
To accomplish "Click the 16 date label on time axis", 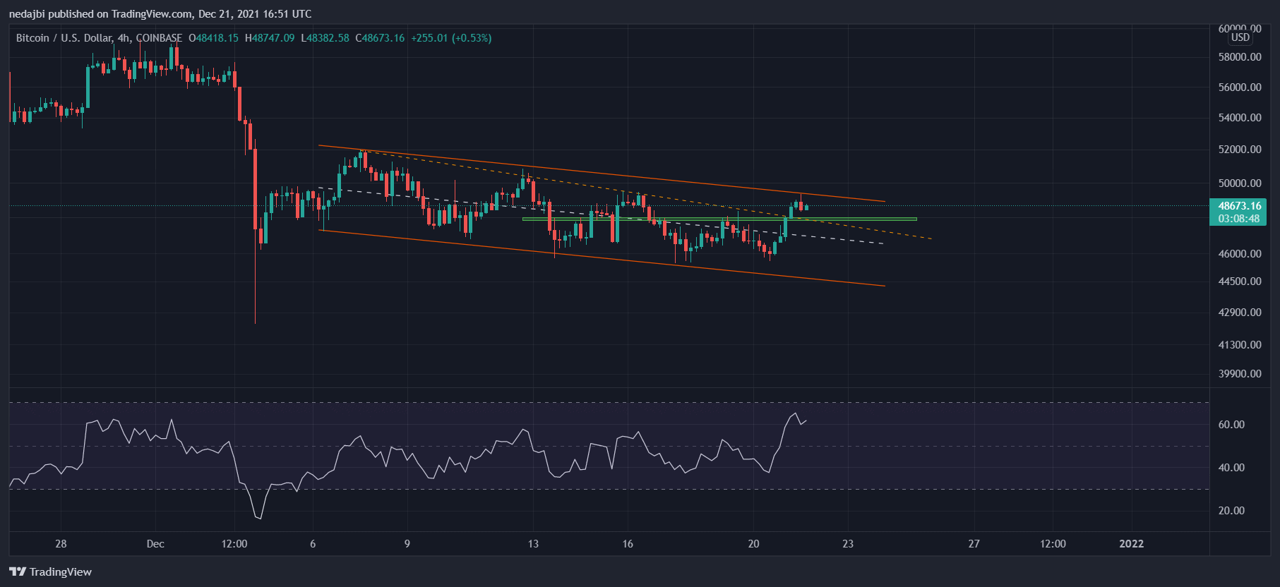I will (628, 544).
